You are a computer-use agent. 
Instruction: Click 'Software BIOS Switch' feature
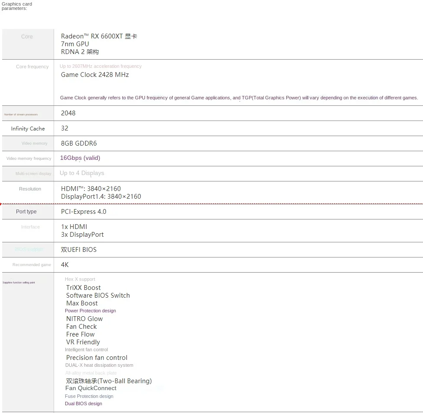click(x=98, y=295)
